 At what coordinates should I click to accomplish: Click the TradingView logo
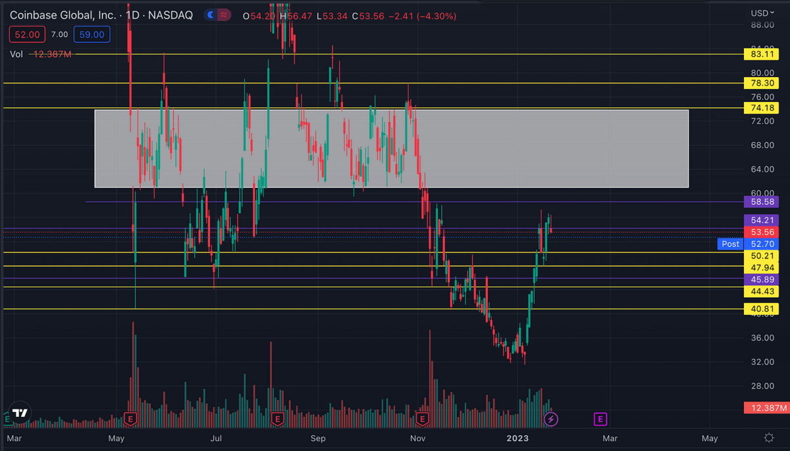tap(20, 413)
